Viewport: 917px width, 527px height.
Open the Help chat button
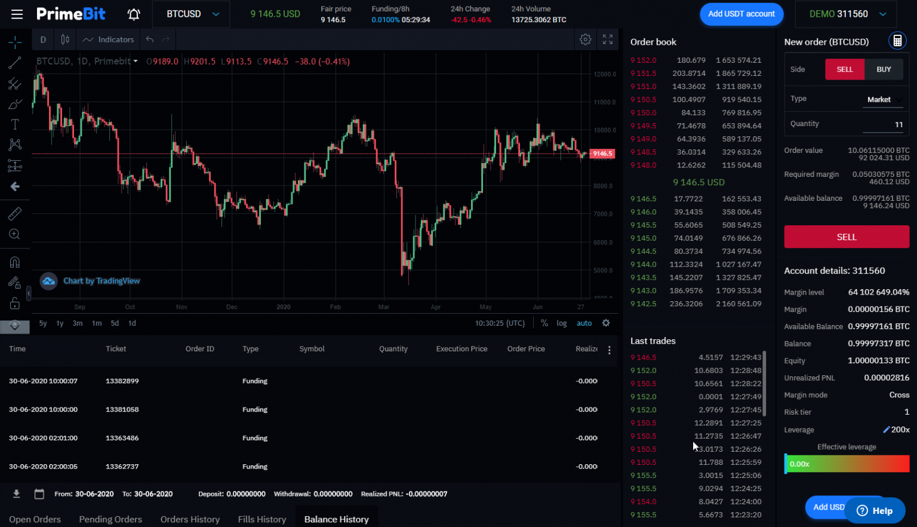(x=875, y=510)
